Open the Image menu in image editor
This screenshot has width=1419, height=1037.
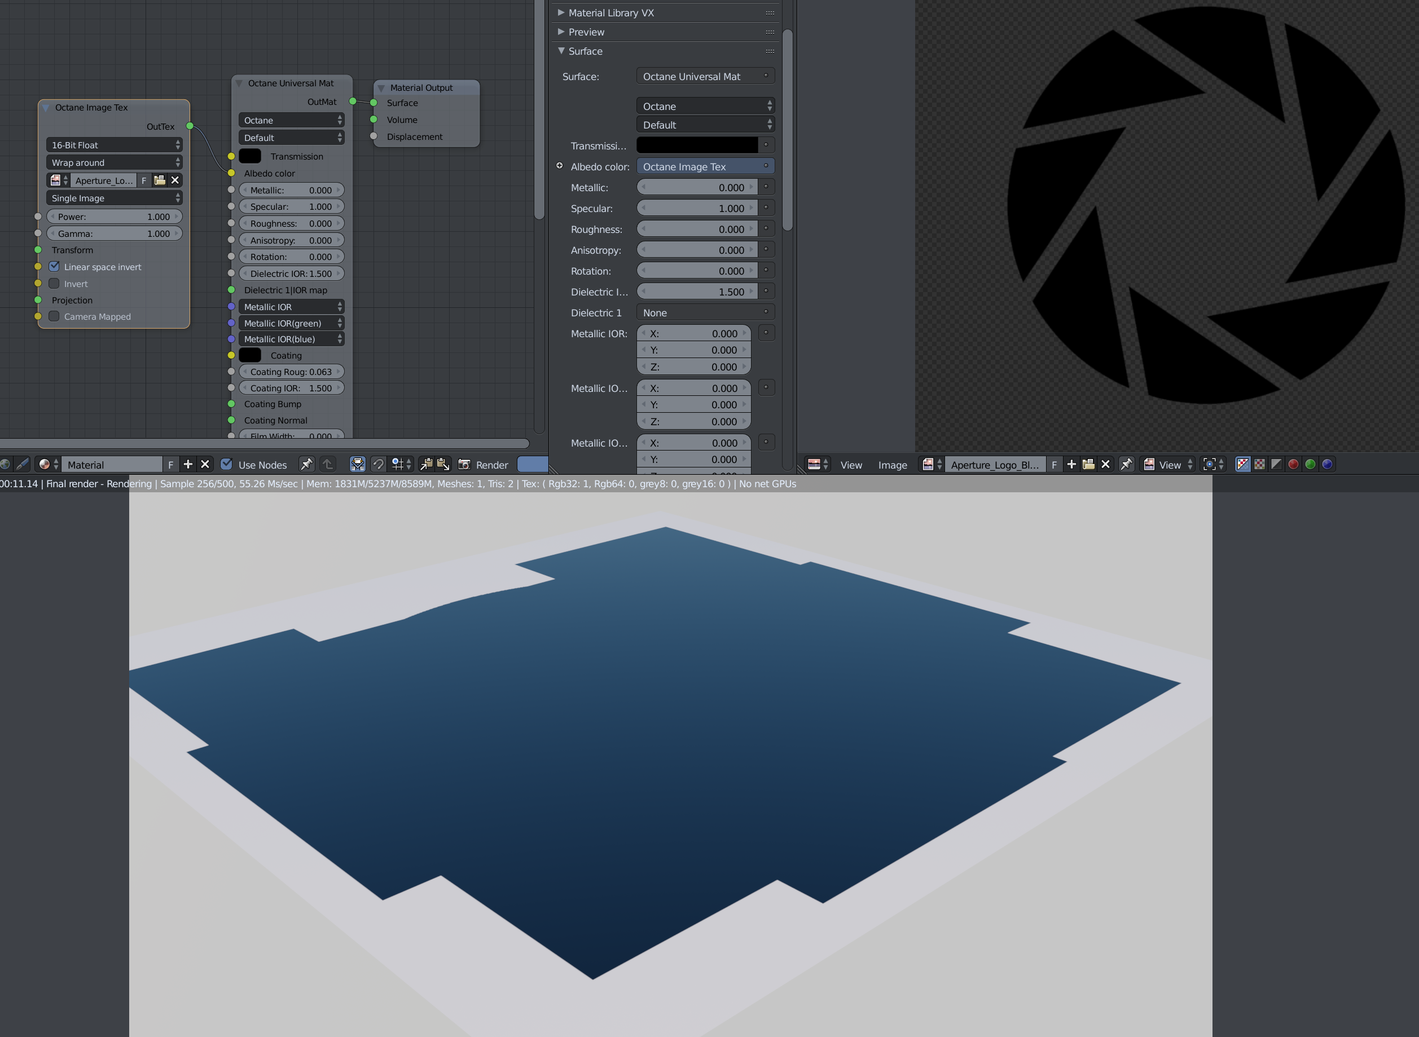coord(892,465)
